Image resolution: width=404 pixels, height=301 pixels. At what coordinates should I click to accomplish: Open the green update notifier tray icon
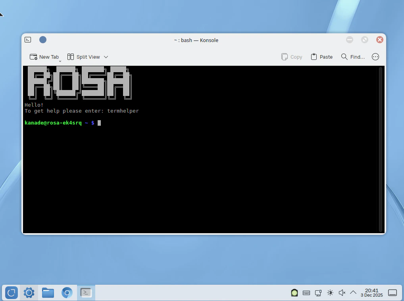pos(294,293)
